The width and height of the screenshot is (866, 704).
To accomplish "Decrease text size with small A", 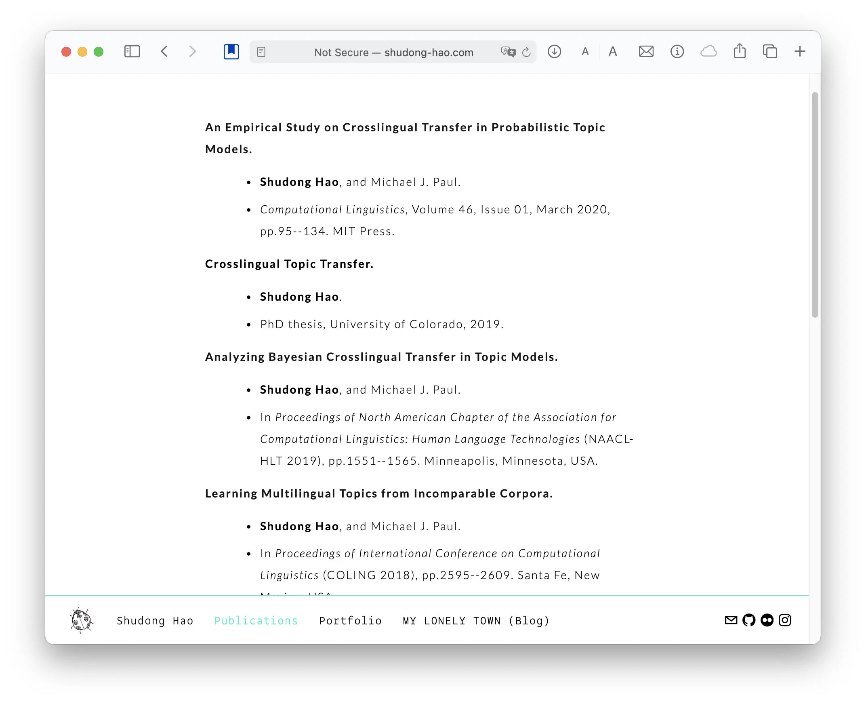I will tap(585, 51).
